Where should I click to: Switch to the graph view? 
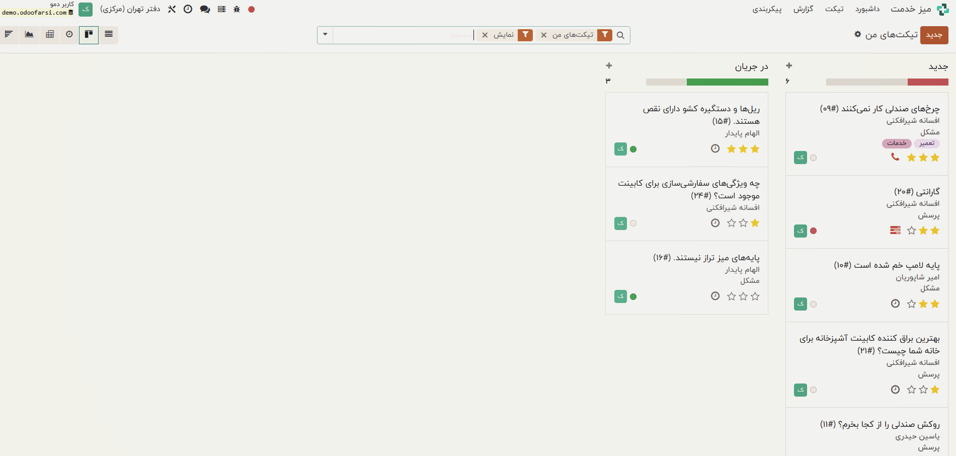tap(29, 34)
